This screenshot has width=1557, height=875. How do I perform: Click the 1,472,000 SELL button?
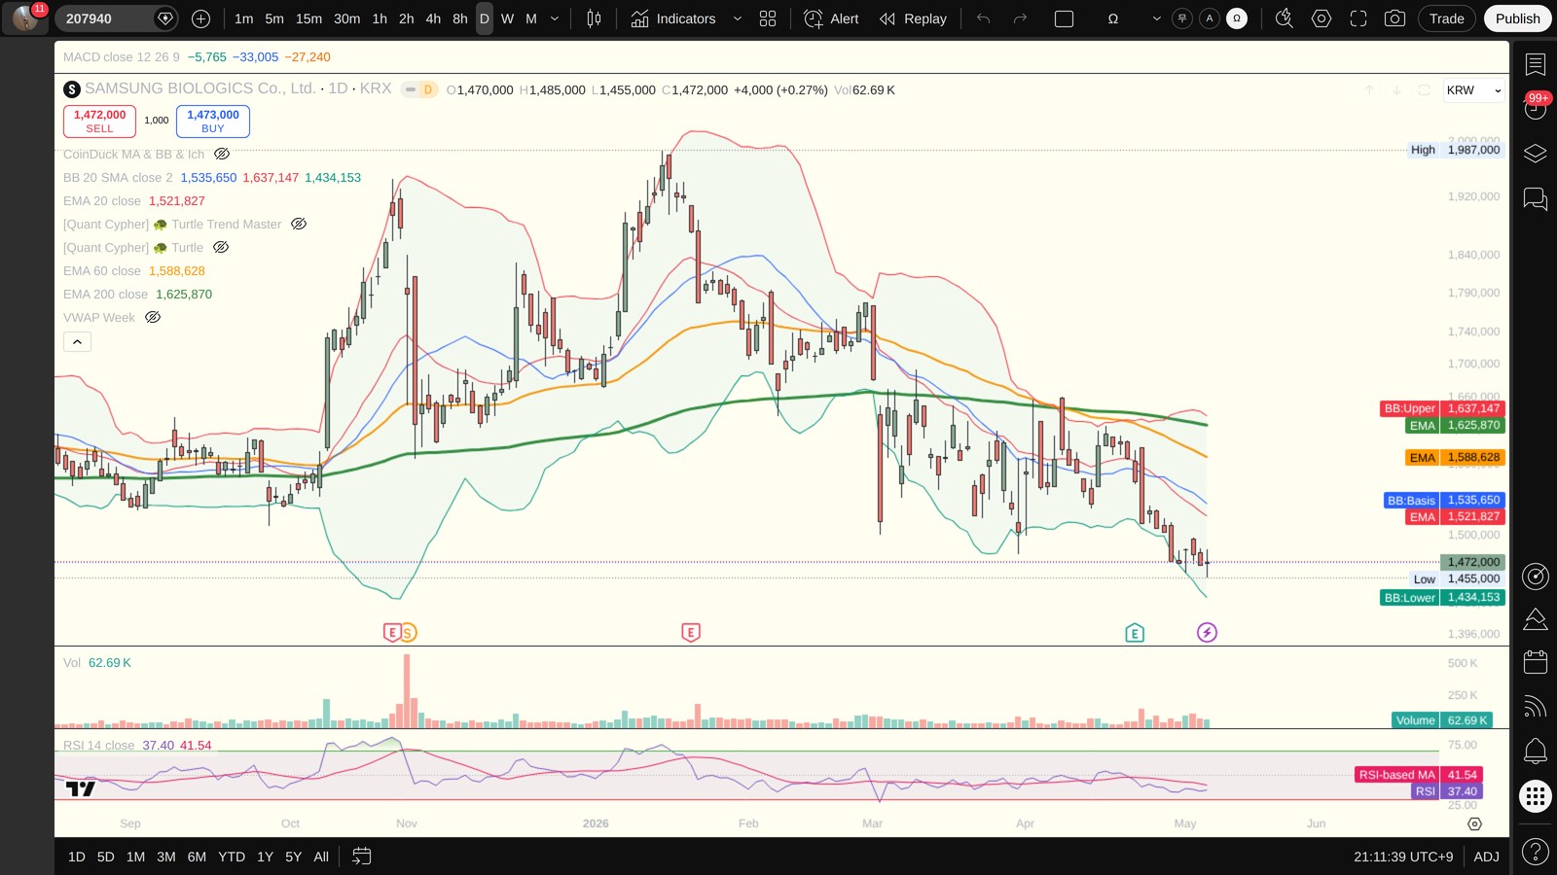pos(99,121)
